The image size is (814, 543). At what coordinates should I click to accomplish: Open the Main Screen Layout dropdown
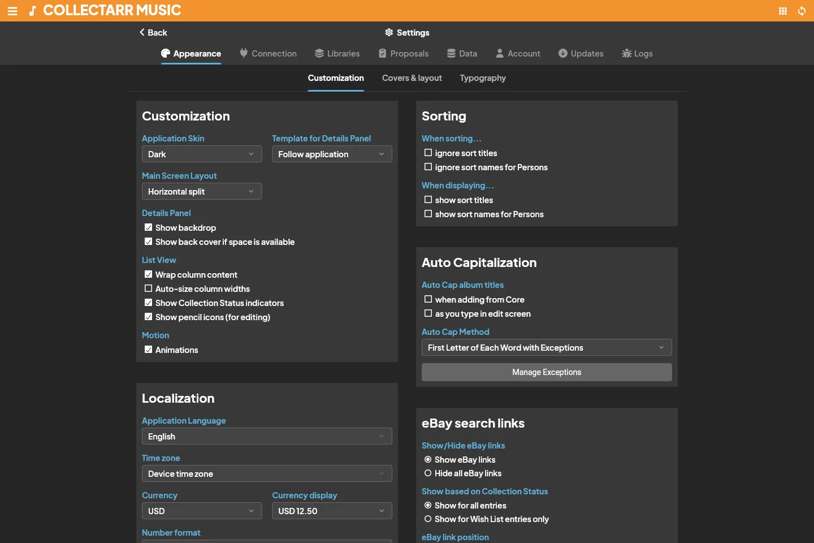[x=202, y=191]
